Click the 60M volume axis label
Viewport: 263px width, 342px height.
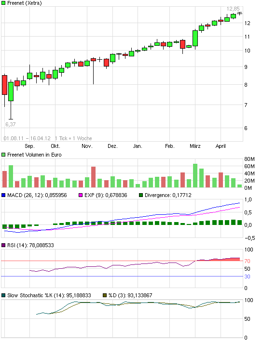pos(249,166)
